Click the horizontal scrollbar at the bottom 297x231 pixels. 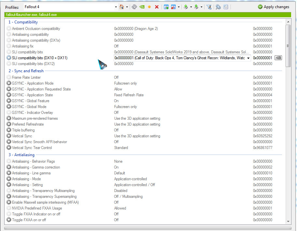pyautogui.click(x=148, y=228)
